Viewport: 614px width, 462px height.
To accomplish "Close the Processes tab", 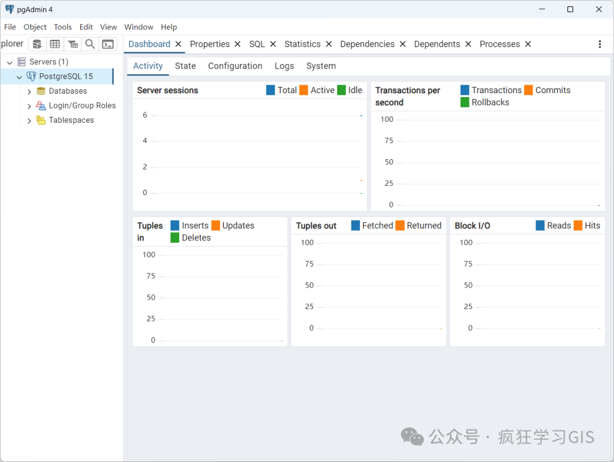I will point(528,44).
